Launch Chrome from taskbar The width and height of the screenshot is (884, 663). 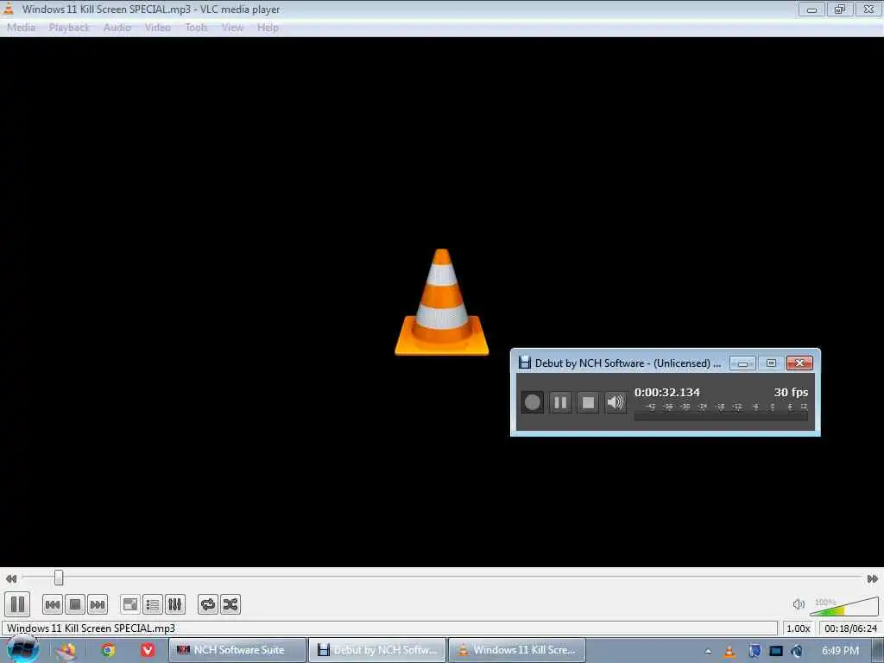point(108,650)
